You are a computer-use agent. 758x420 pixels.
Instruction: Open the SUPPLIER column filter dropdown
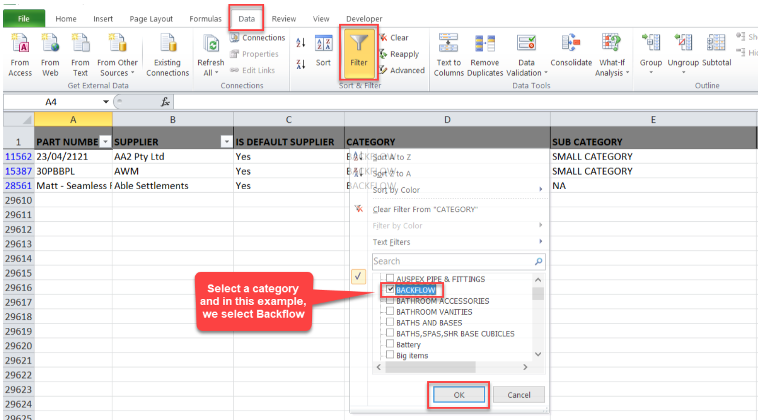coord(226,141)
